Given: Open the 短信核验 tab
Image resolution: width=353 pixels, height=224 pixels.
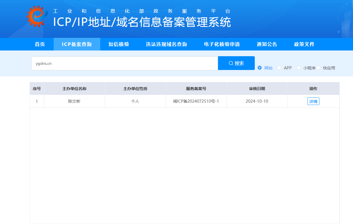Looking at the screenshot, I should pyautogui.click(x=119, y=44).
